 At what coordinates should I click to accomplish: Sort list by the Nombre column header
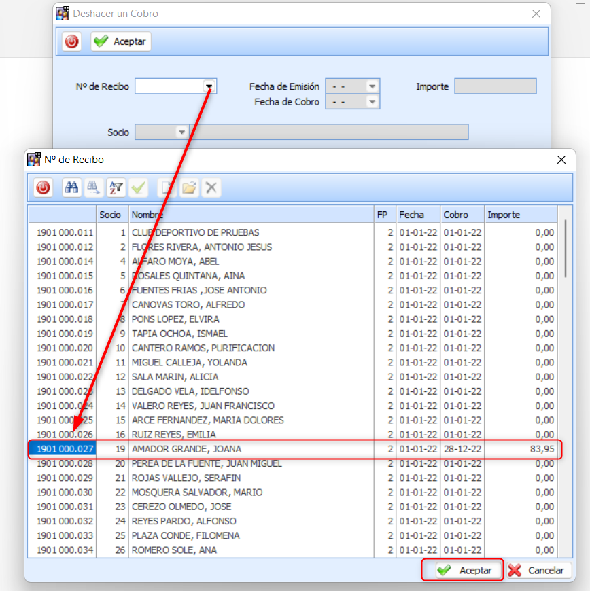coord(250,215)
